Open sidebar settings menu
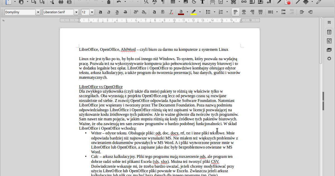Viewport: 335px width, 176px height. coord(329,22)
